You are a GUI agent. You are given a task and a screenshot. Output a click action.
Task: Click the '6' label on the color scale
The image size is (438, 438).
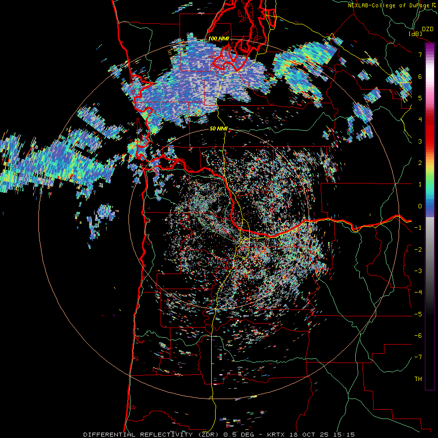(x=420, y=76)
